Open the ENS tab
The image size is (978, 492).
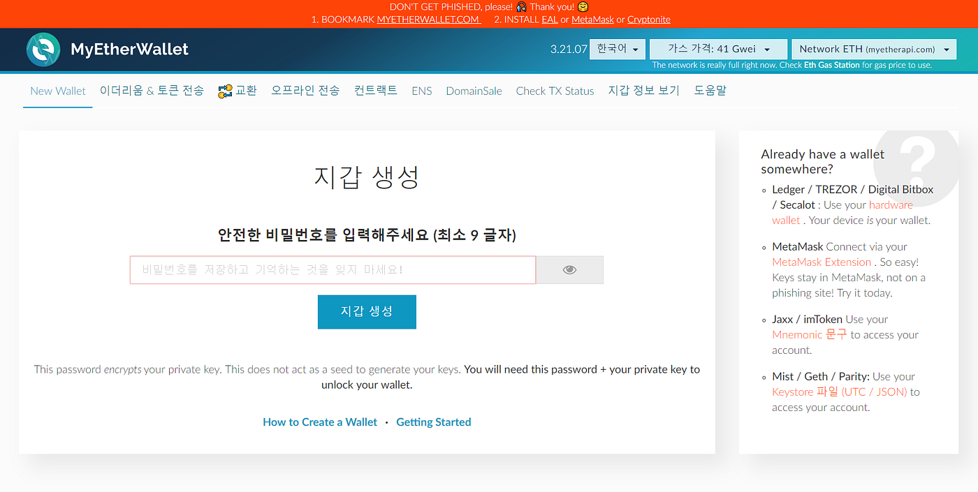pos(422,91)
